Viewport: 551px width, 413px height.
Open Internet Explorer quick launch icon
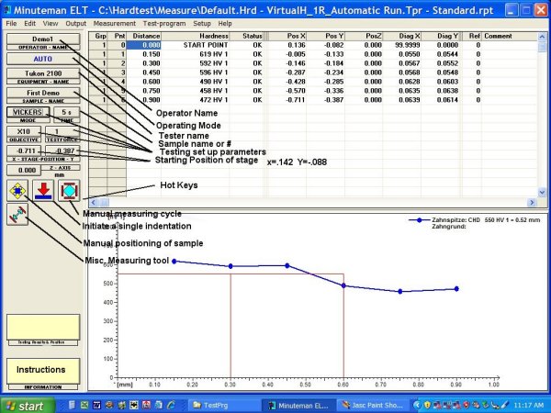coord(171,405)
